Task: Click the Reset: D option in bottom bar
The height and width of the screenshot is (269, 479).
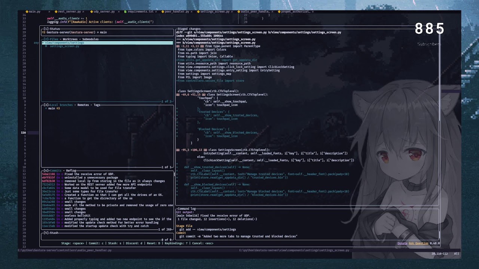Action: pyautogui.click(x=153, y=243)
